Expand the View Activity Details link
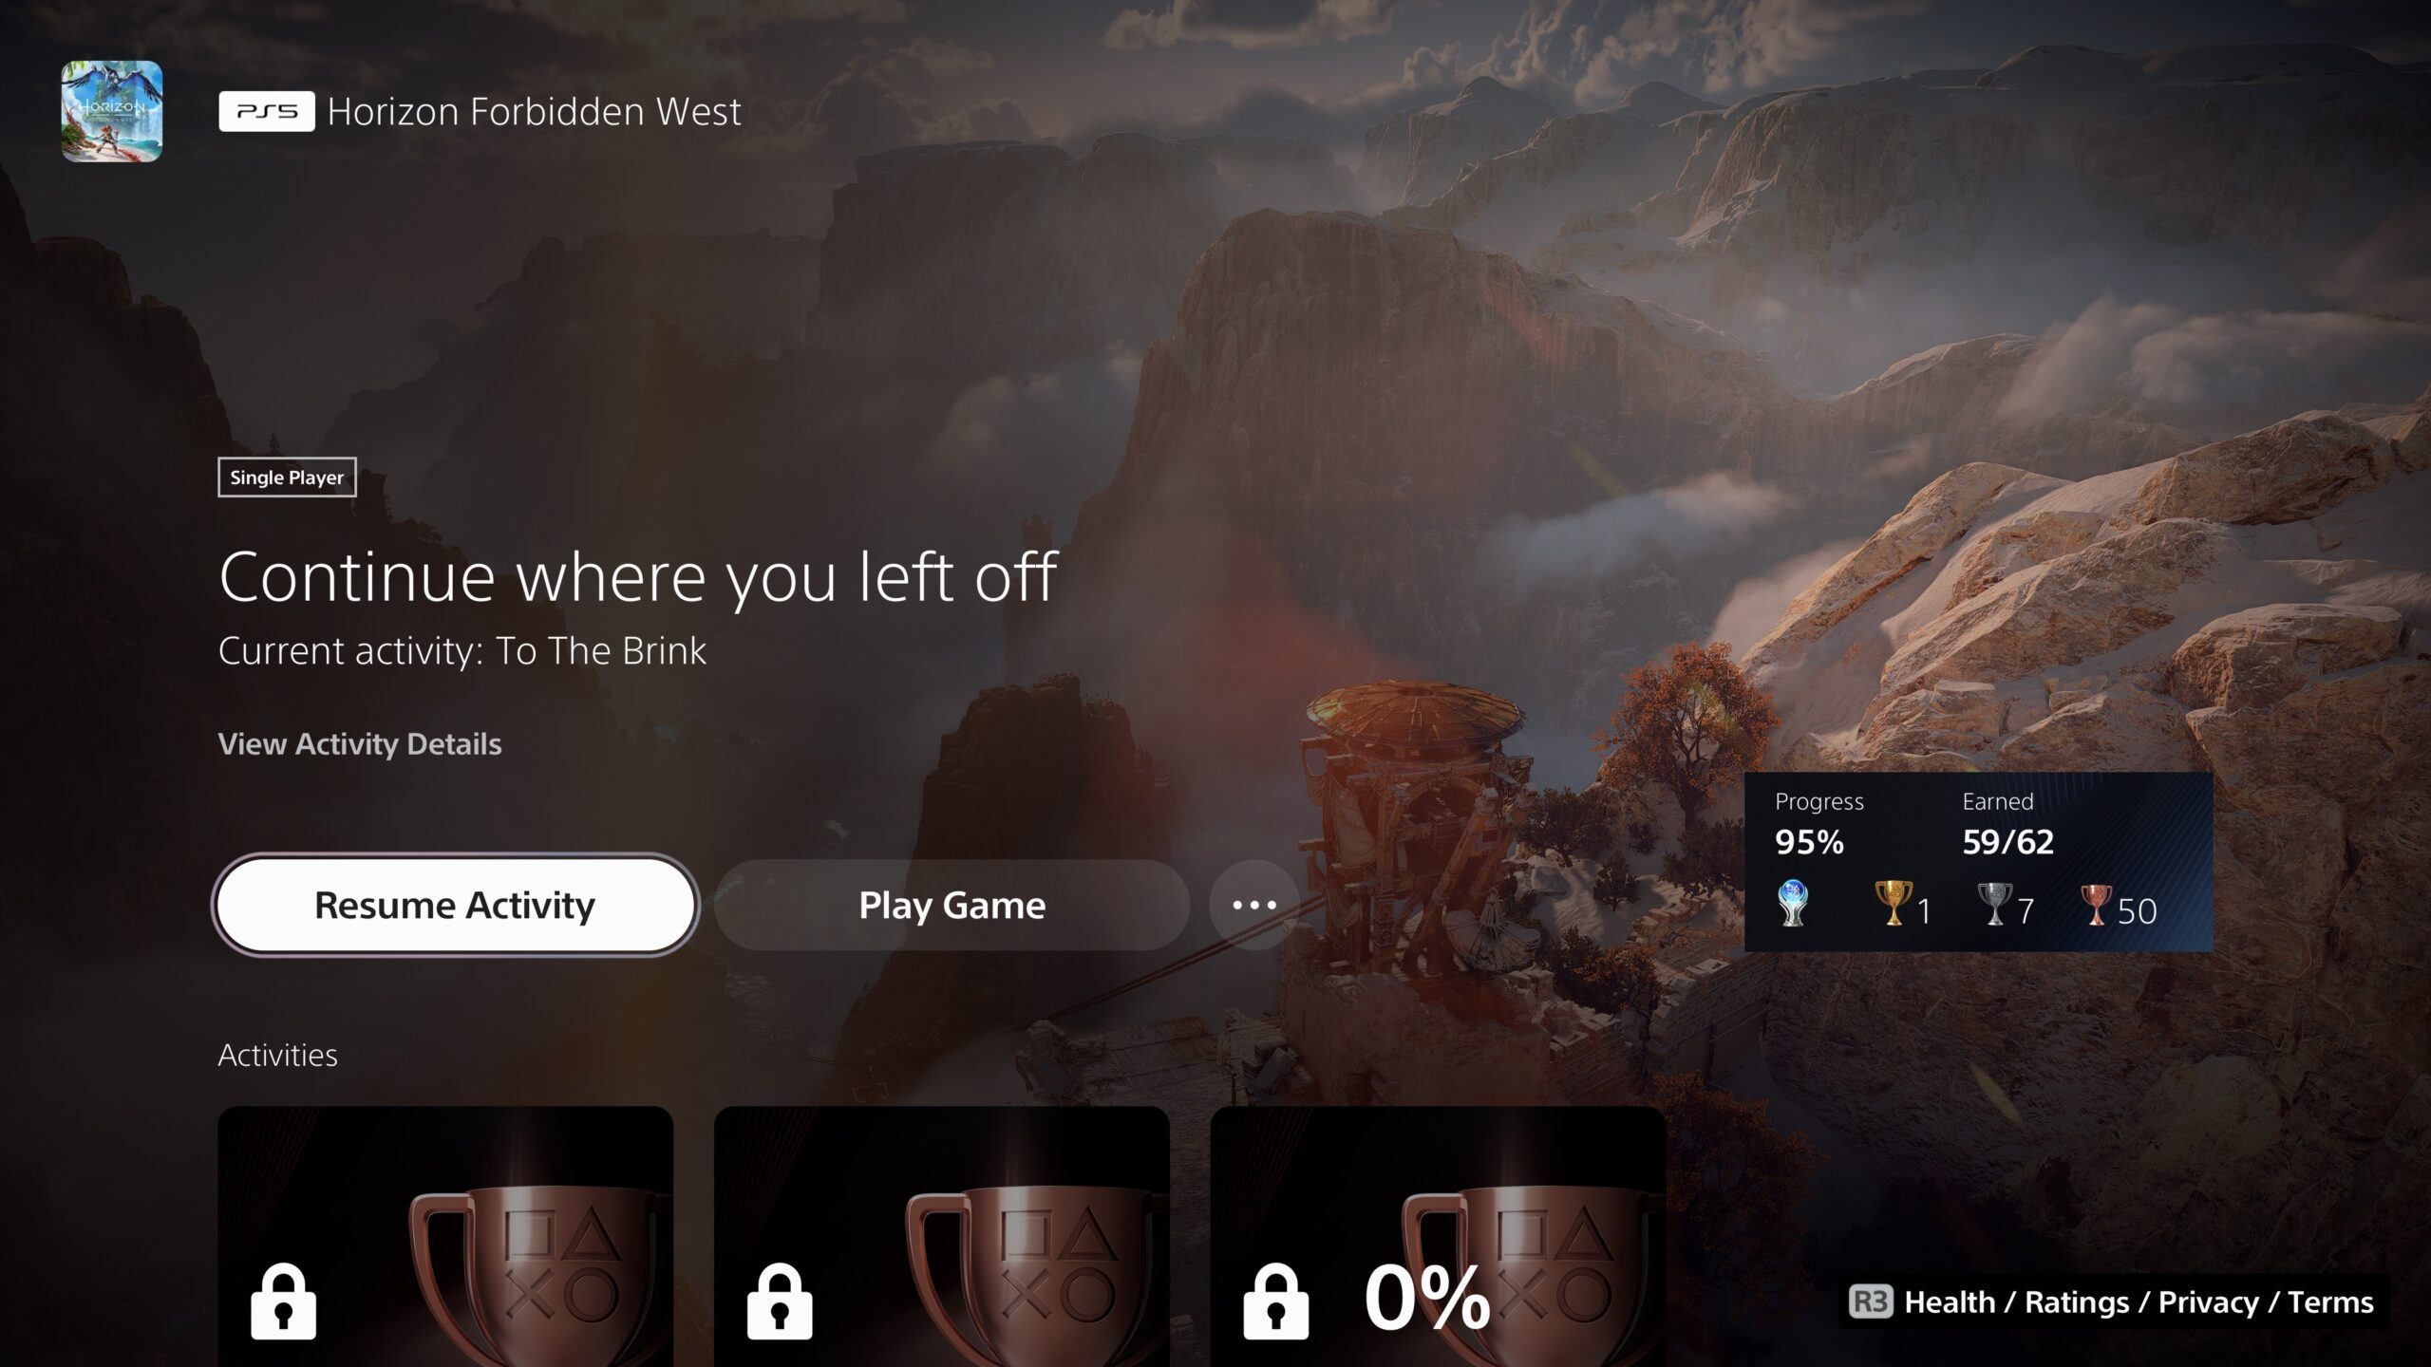This screenshot has height=1367, width=2431. coord(359,741)
